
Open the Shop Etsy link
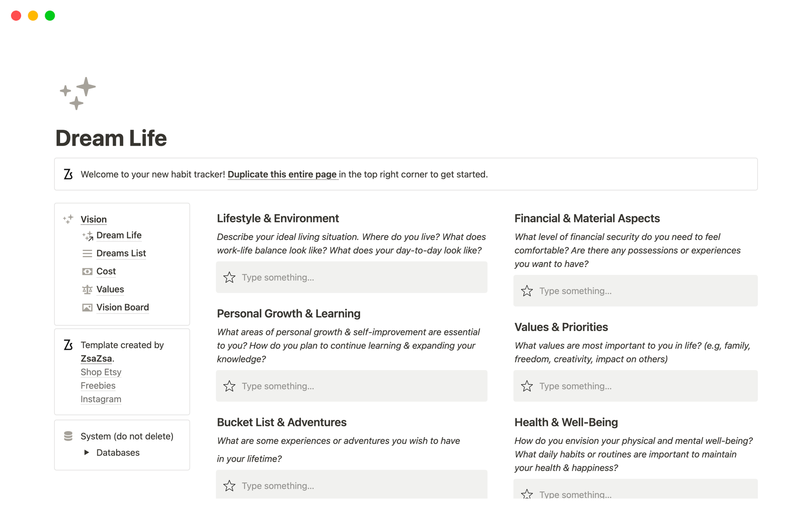[101, 372]
